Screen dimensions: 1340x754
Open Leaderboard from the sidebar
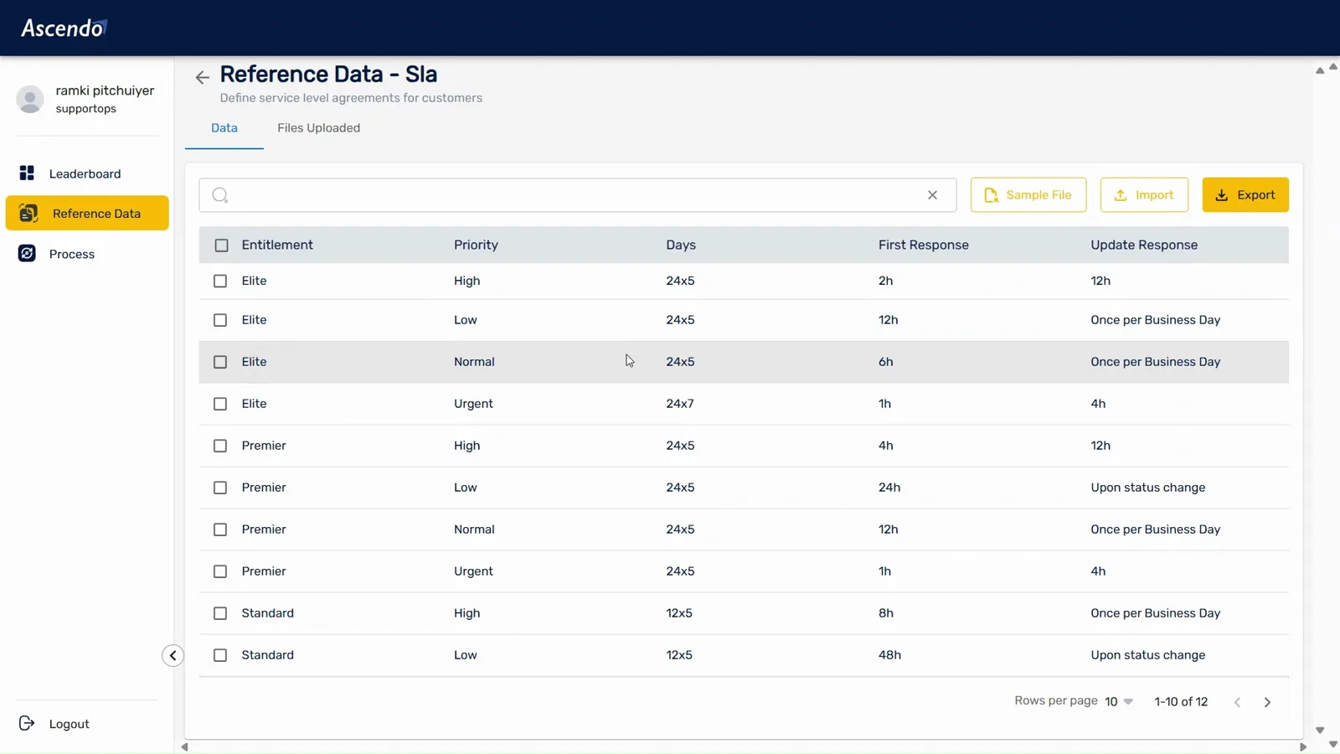coord(85,173)
